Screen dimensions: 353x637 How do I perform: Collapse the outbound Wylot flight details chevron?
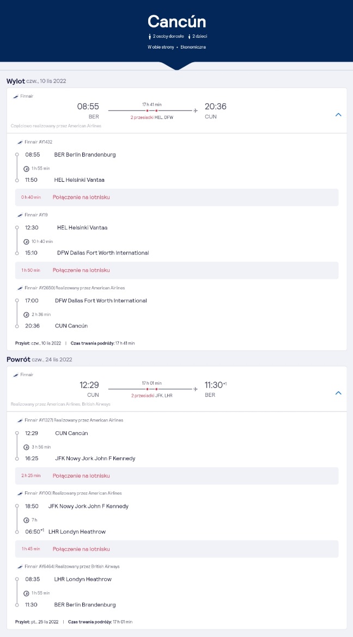338,115
